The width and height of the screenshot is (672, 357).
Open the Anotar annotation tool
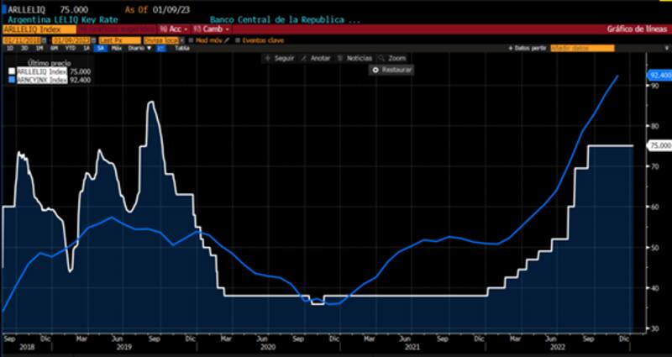coord(305,58)
